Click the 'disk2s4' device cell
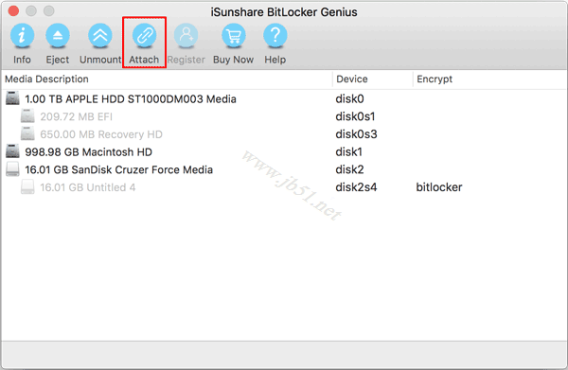 tap(356, 187)
